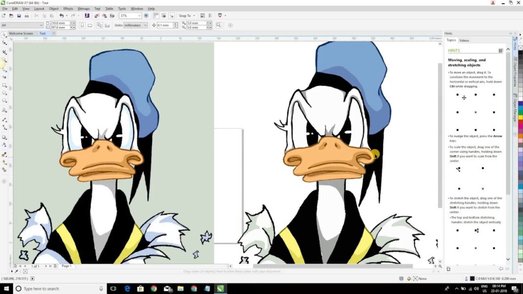Click the Page 1 tab button
The width and height of the screenshot is (523, 294).
click(66, 266)
